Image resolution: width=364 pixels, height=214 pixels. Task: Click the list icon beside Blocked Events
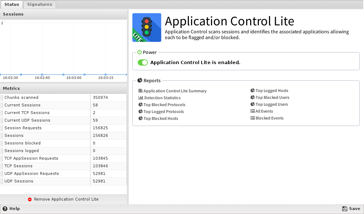click(253, 118)
